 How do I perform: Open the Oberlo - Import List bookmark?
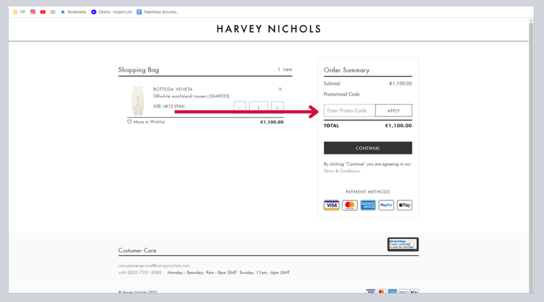click(111, 12)
